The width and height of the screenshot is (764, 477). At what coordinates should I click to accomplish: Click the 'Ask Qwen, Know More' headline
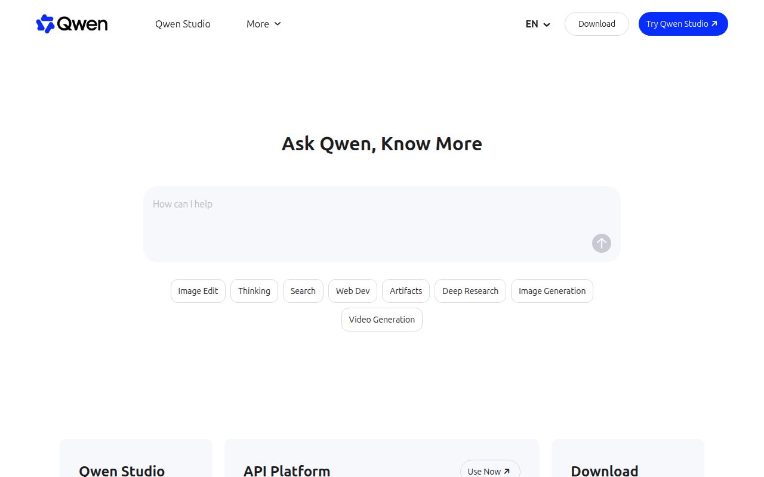coord(382,144)
